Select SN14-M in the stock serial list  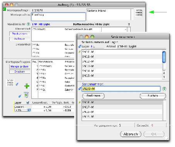(122, 71)
